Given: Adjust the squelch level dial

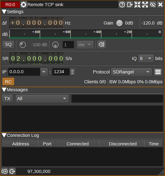Looking at the screenshot, I should pos(23,45).
